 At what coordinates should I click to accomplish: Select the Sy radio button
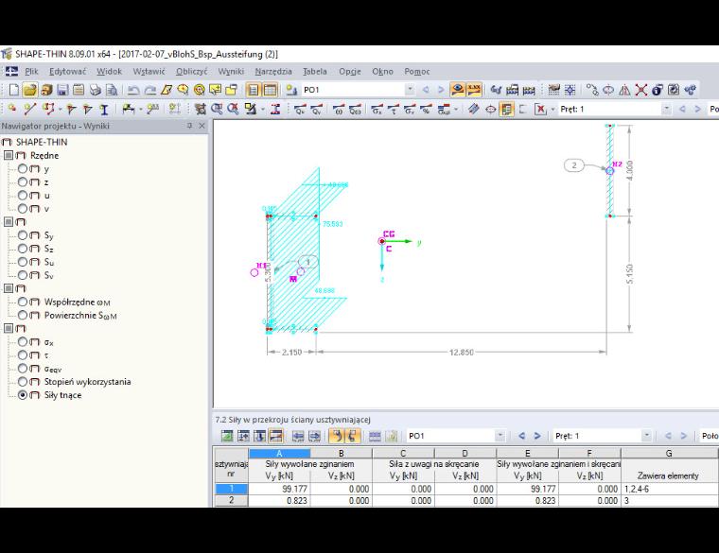23,235
